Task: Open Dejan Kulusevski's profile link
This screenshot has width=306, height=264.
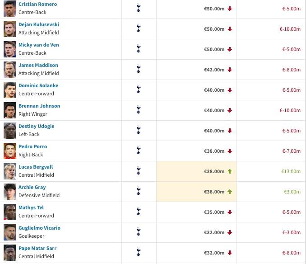Action: 39,24
